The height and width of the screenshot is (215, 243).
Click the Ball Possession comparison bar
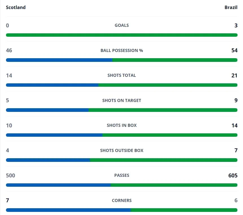(122, 60)
